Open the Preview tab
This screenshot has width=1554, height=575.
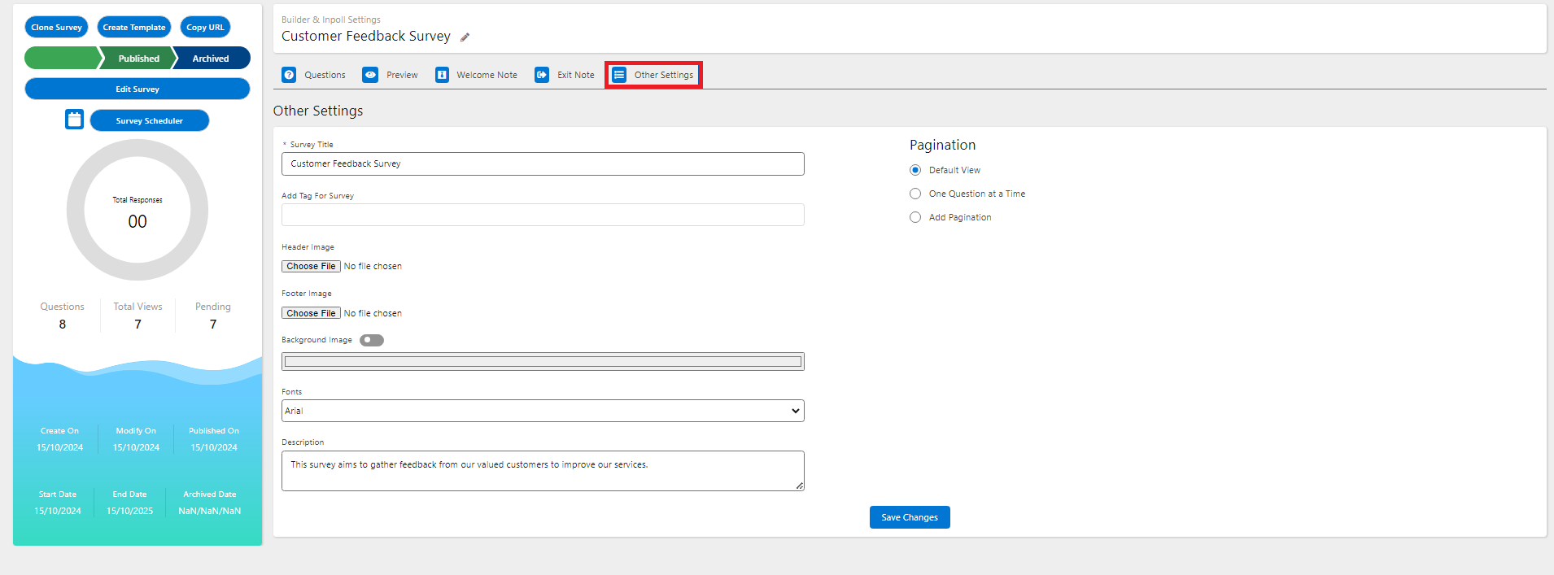coord(391,75)
